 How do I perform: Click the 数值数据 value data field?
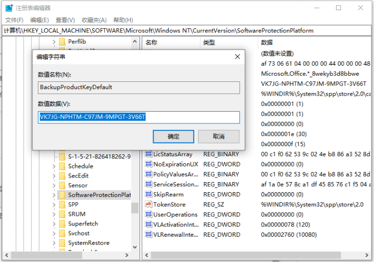pyautogui.click(x=138, y=117)
